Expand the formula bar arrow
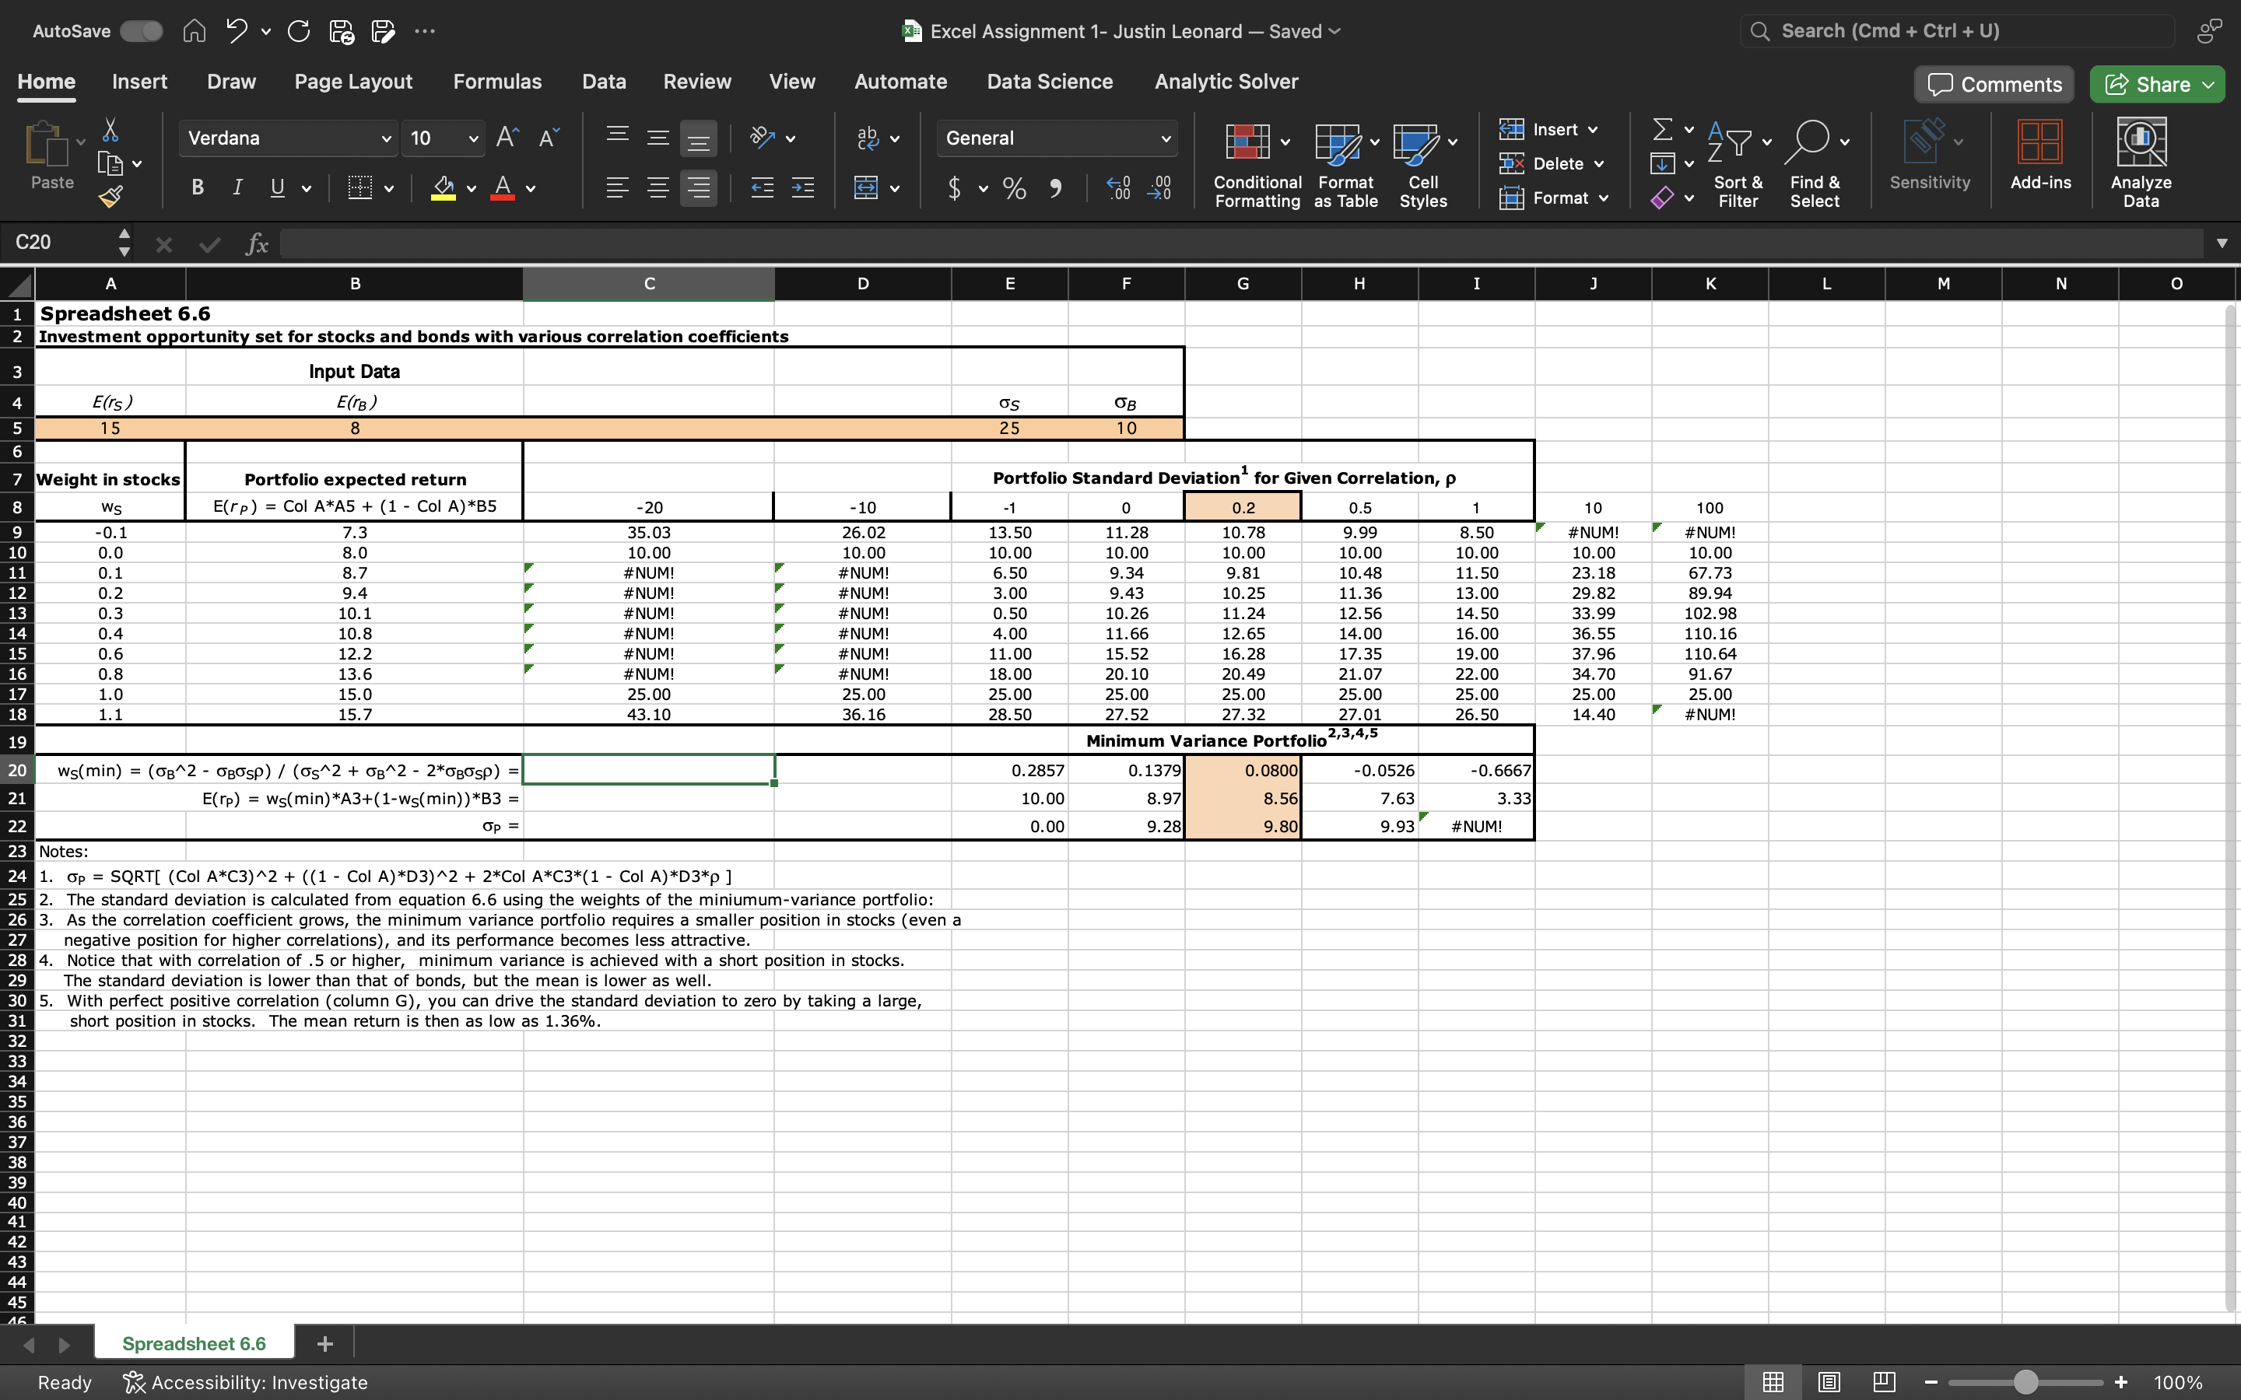 (2222, 243)
